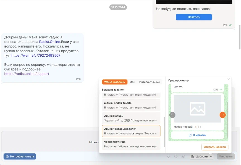Open the emoji picker smiley icon

[x=176, y=156]
